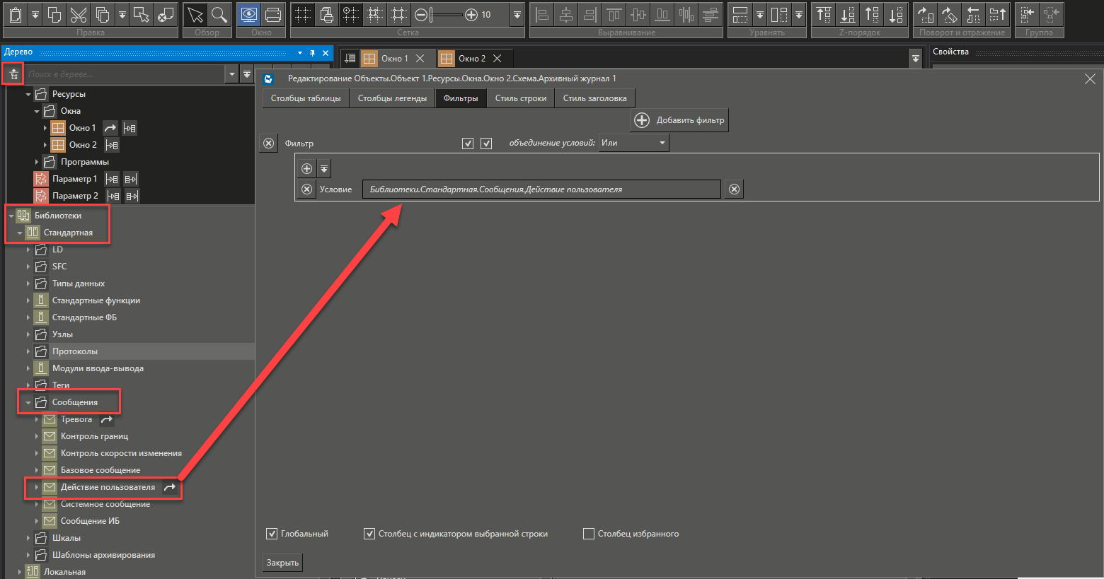Toggle the Глобальный checkbox
This screenshot has height=579, width=1104.
point(272,534)
